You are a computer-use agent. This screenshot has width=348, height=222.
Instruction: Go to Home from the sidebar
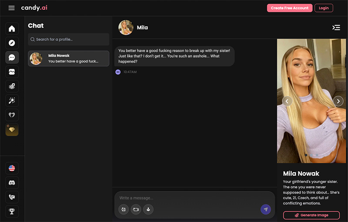tap(12, 29)
